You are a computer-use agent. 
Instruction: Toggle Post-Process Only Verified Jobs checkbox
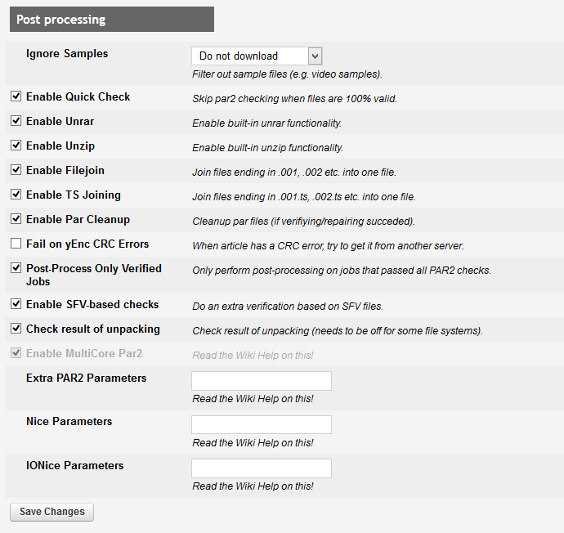[x=16, y=268]
